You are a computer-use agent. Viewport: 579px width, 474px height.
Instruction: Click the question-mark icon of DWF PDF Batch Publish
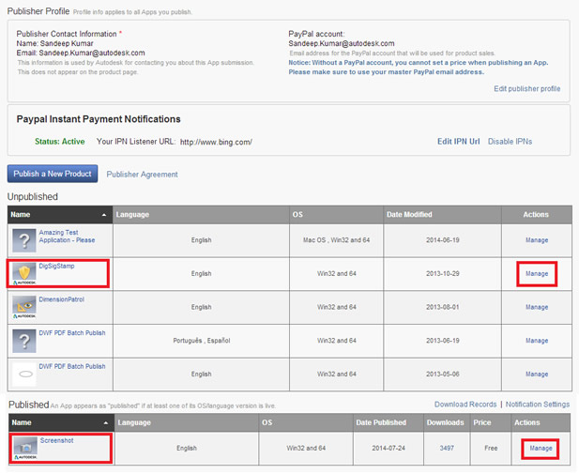24,341
